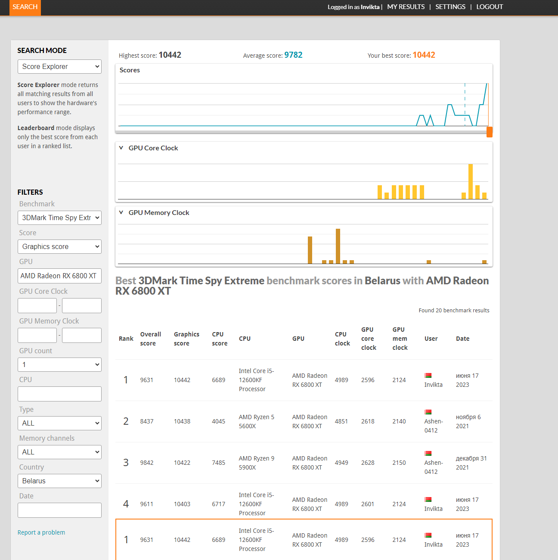Image resolution: width=558 pixels, height=560 pixels.
Task: Click the GPU Memory Clock maximum field
Action: click(x=82, y=335)
